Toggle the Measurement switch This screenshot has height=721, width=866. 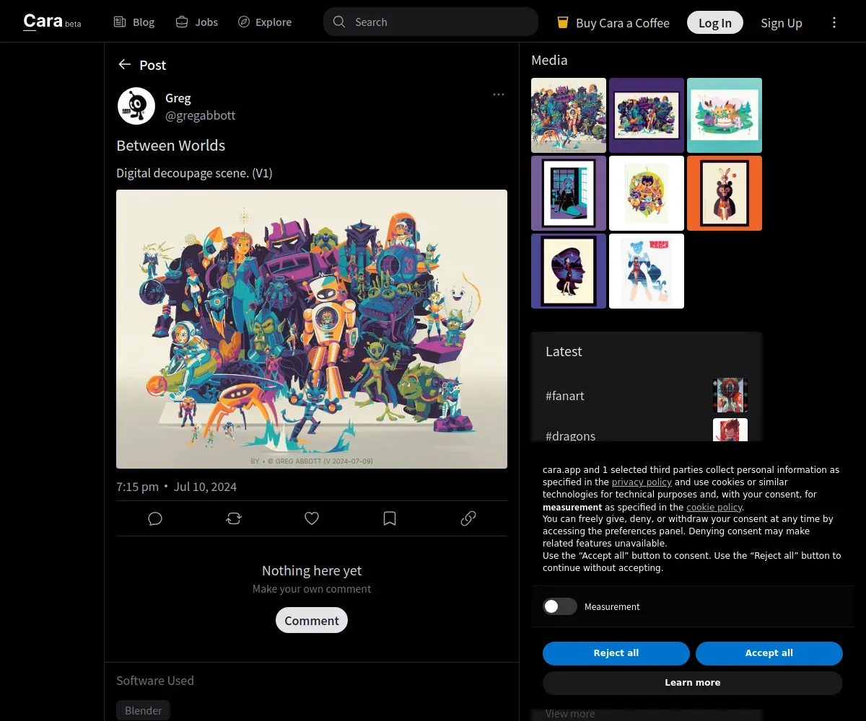point(560,606)
